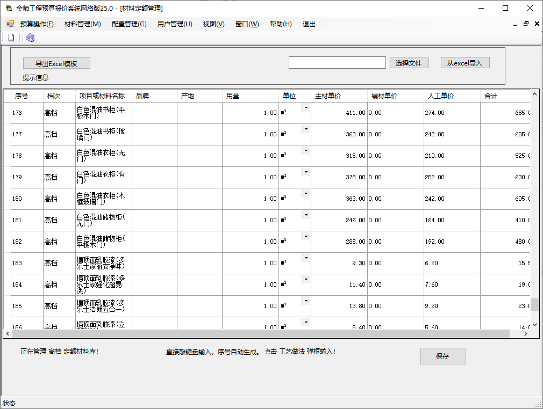Image resolution: width=543 pixels, height=409 pixels.
Task: Restore the inner 材料定额管理 child window
Action: click(526, 24)
